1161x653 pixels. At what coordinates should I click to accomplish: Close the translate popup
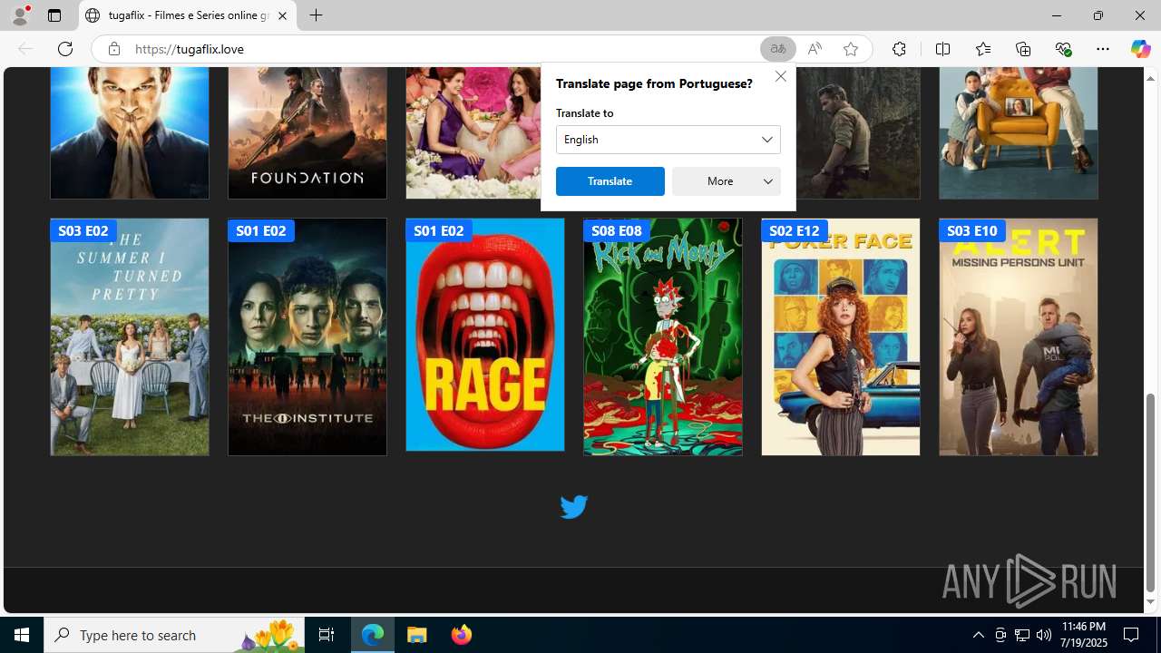click(780, 76)
